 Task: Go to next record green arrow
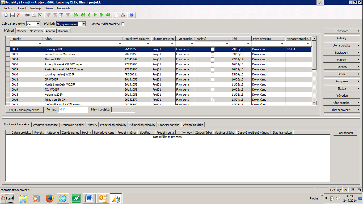pos(95,15)
